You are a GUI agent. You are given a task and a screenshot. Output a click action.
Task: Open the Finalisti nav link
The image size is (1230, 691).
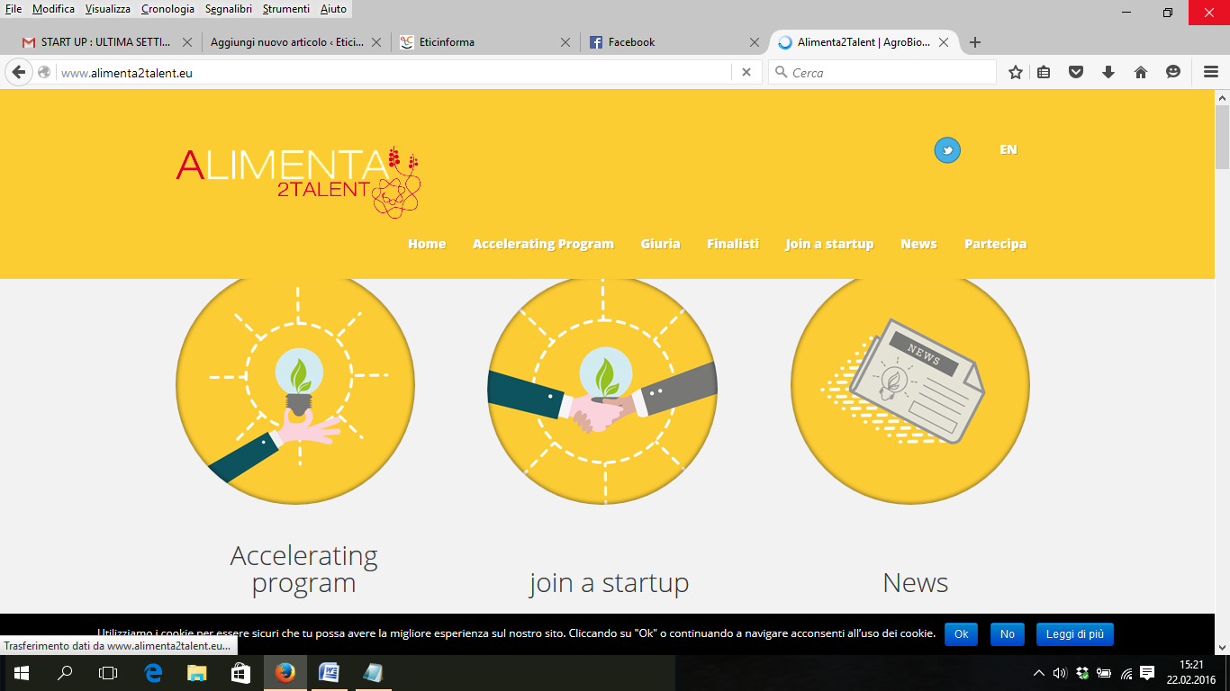tap(733, 244)
